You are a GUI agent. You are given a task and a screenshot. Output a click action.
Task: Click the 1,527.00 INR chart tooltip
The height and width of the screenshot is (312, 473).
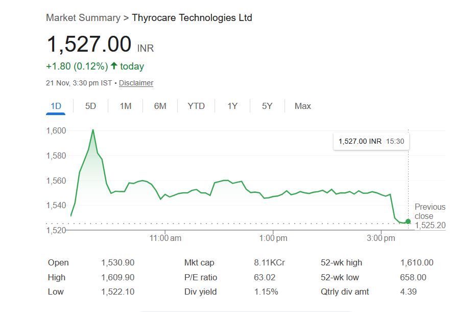371,141
